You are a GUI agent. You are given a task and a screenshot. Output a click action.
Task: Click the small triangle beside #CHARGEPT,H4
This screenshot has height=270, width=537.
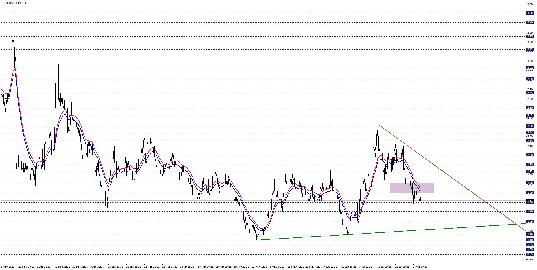point(3,3)
